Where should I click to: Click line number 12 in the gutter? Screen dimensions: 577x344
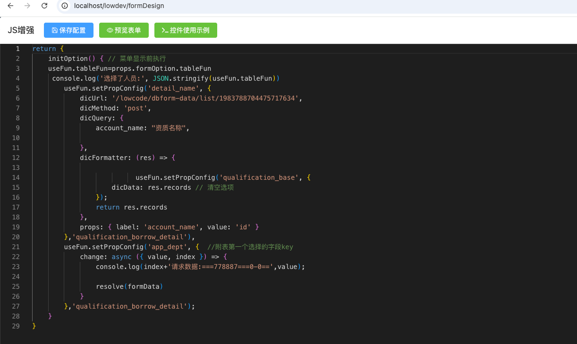tap(16, 158)
